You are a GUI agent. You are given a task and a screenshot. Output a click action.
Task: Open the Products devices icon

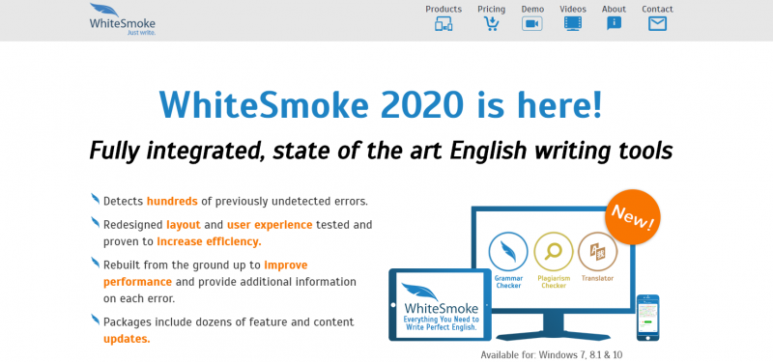click(x=444, y=23)
